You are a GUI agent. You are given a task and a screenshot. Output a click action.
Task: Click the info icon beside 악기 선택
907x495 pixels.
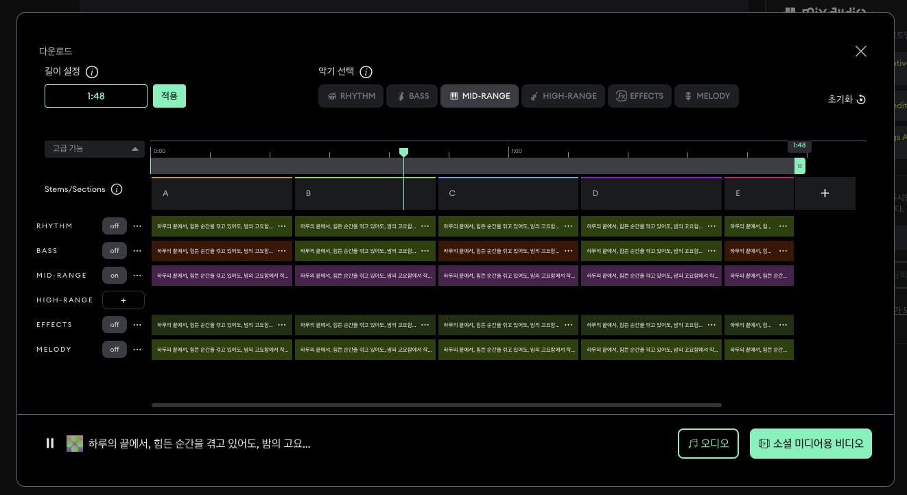pos(366,72)
